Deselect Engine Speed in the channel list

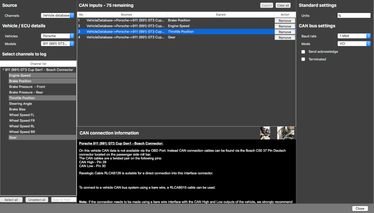click(x=42, y=75)
